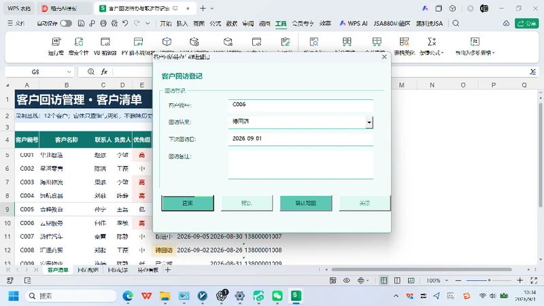This screenshot has width=544, height=306.
Task: Select cell C005 in the customer list
Action: (27, 209)
